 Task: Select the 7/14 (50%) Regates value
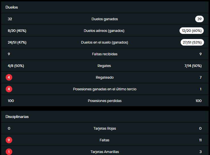click(x=193, y=66)
